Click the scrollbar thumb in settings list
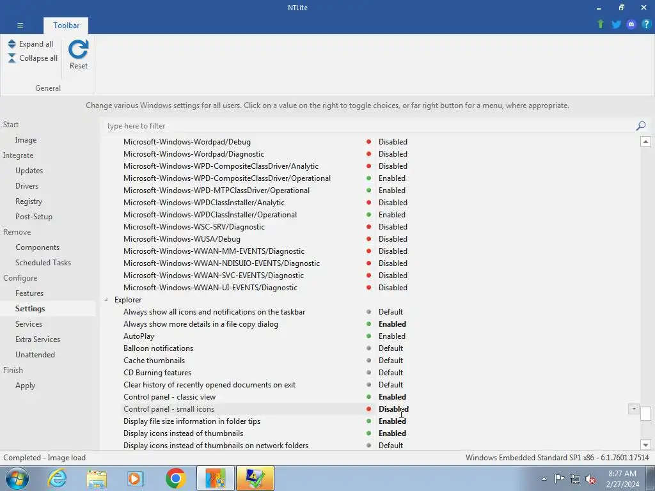655x491 pixels. [x=645, y=414]
